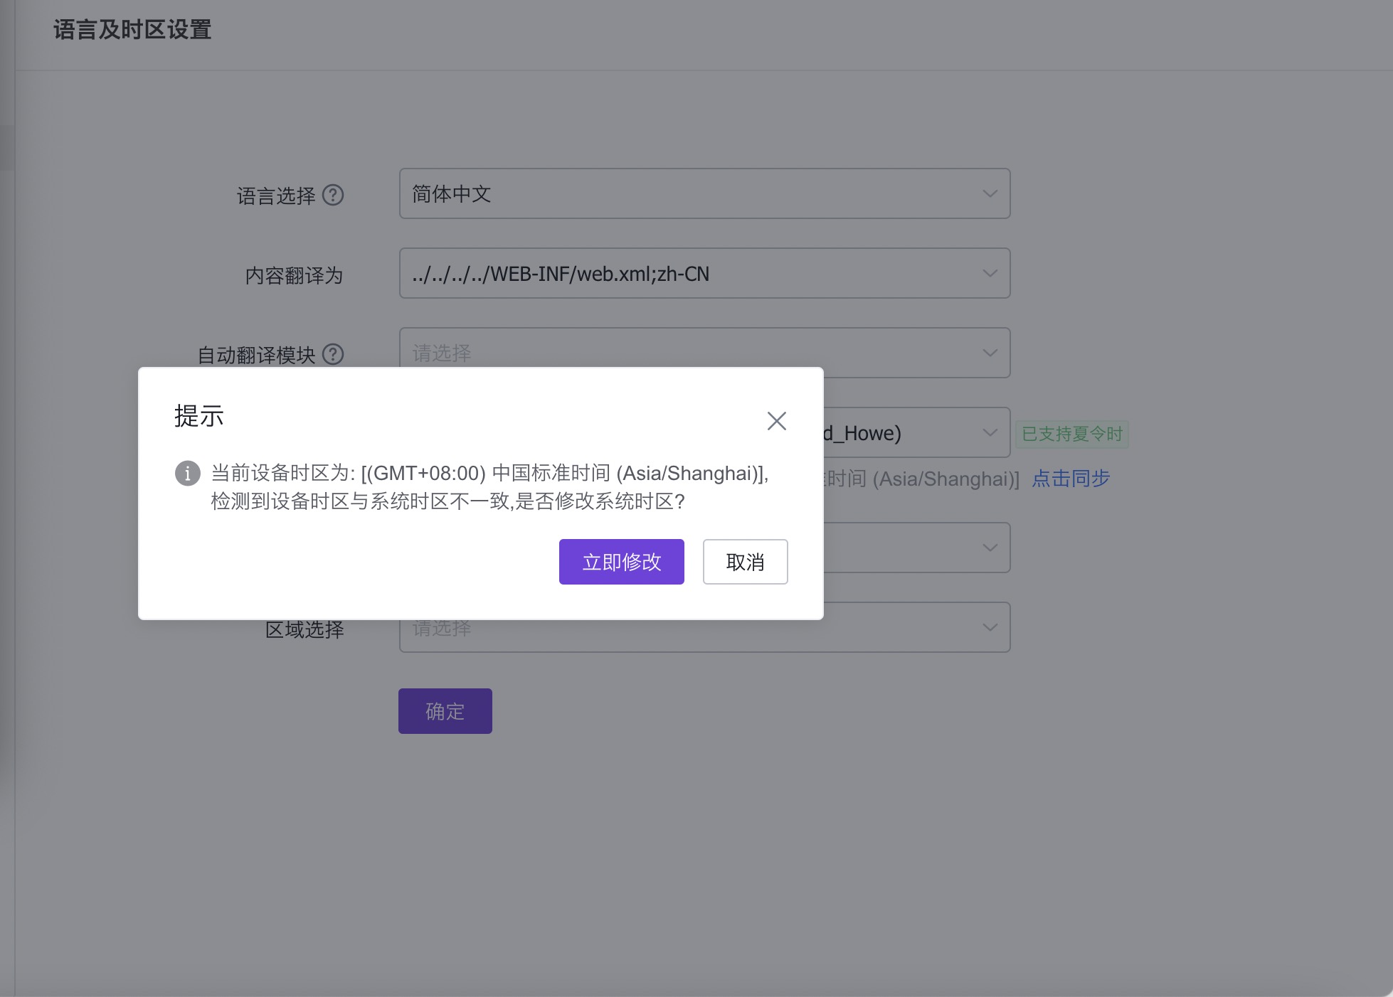The height and width of the screenshot is (997, 1393).
Task: Click chevron arrow of 内容翻译为 dropdown
Action: [990, 274]
